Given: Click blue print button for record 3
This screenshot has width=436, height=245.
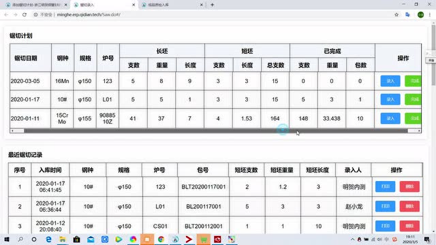Looking at the screenshot, I should [x=385, y=226].
